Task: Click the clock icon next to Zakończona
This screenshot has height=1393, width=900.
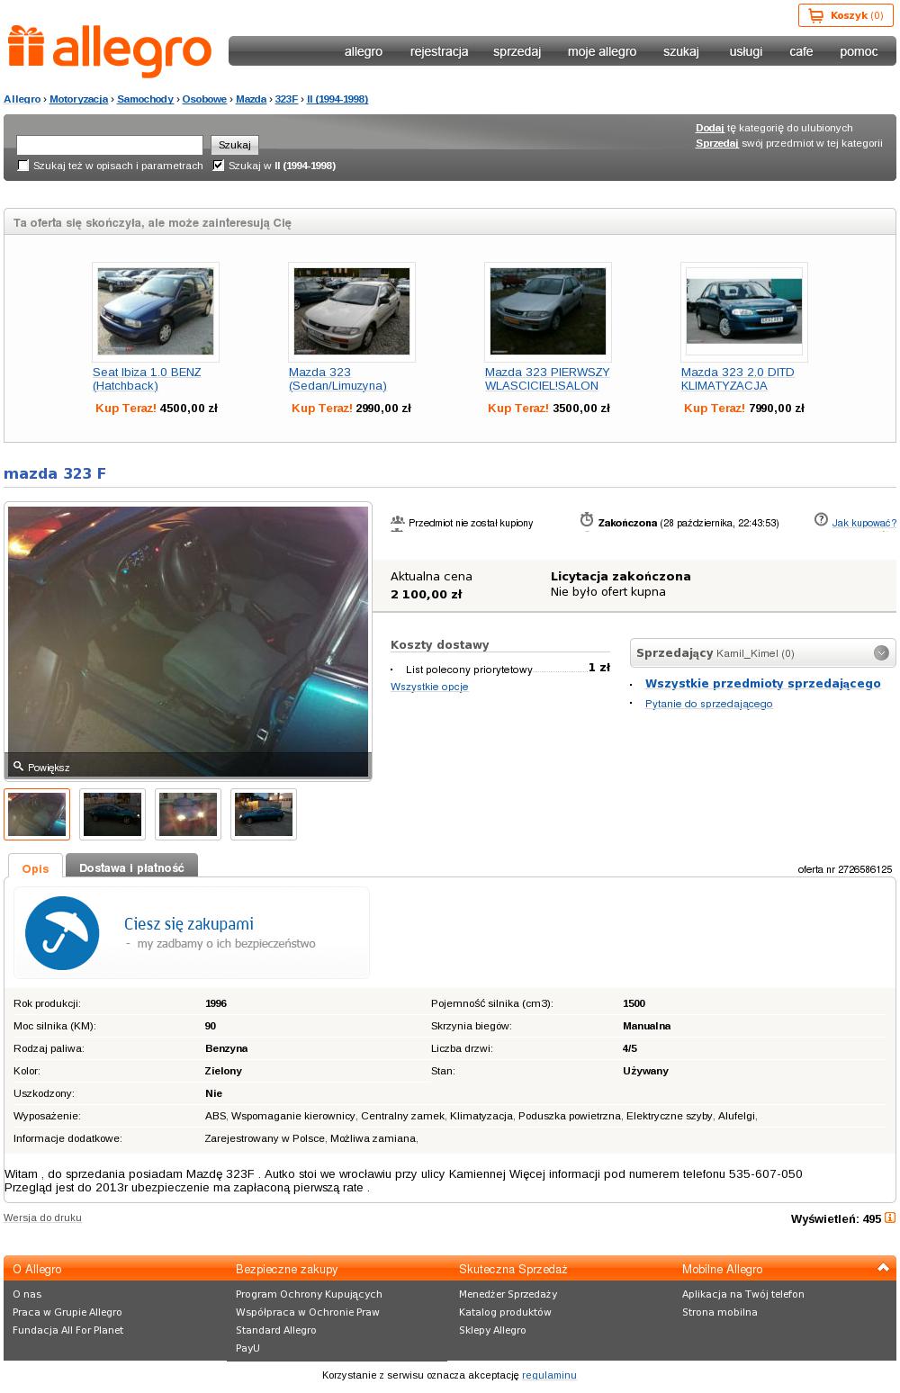Action: [587, 520]
